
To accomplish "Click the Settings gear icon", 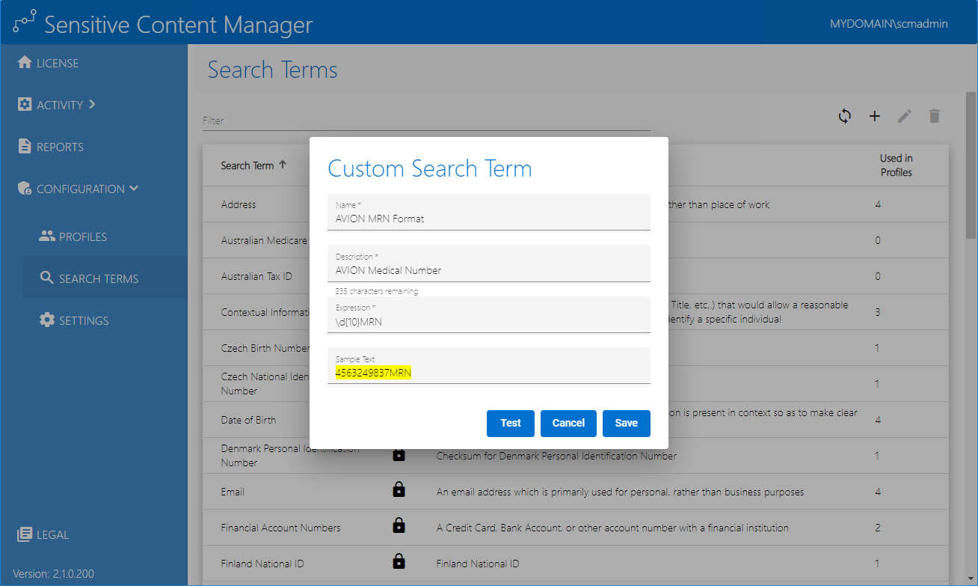I will [47, 320].
